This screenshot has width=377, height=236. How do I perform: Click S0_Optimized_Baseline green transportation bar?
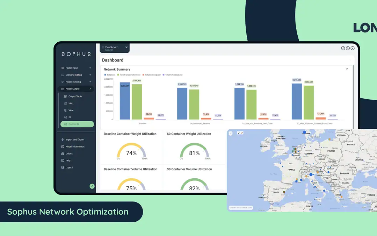194,105
